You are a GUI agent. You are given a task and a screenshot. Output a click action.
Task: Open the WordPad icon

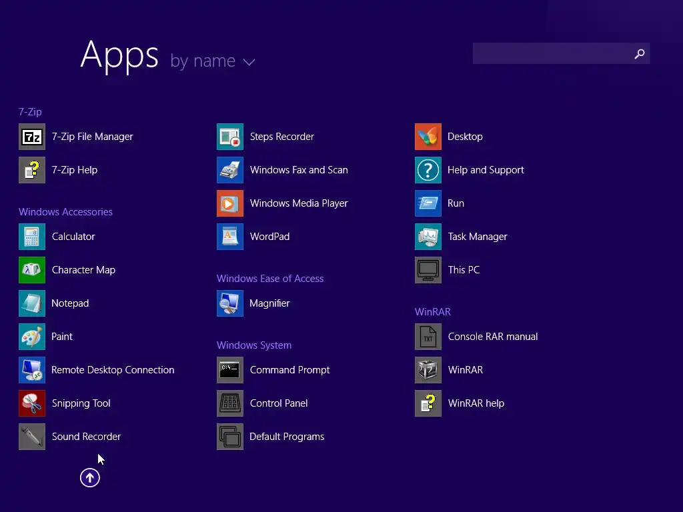(230, 237)
